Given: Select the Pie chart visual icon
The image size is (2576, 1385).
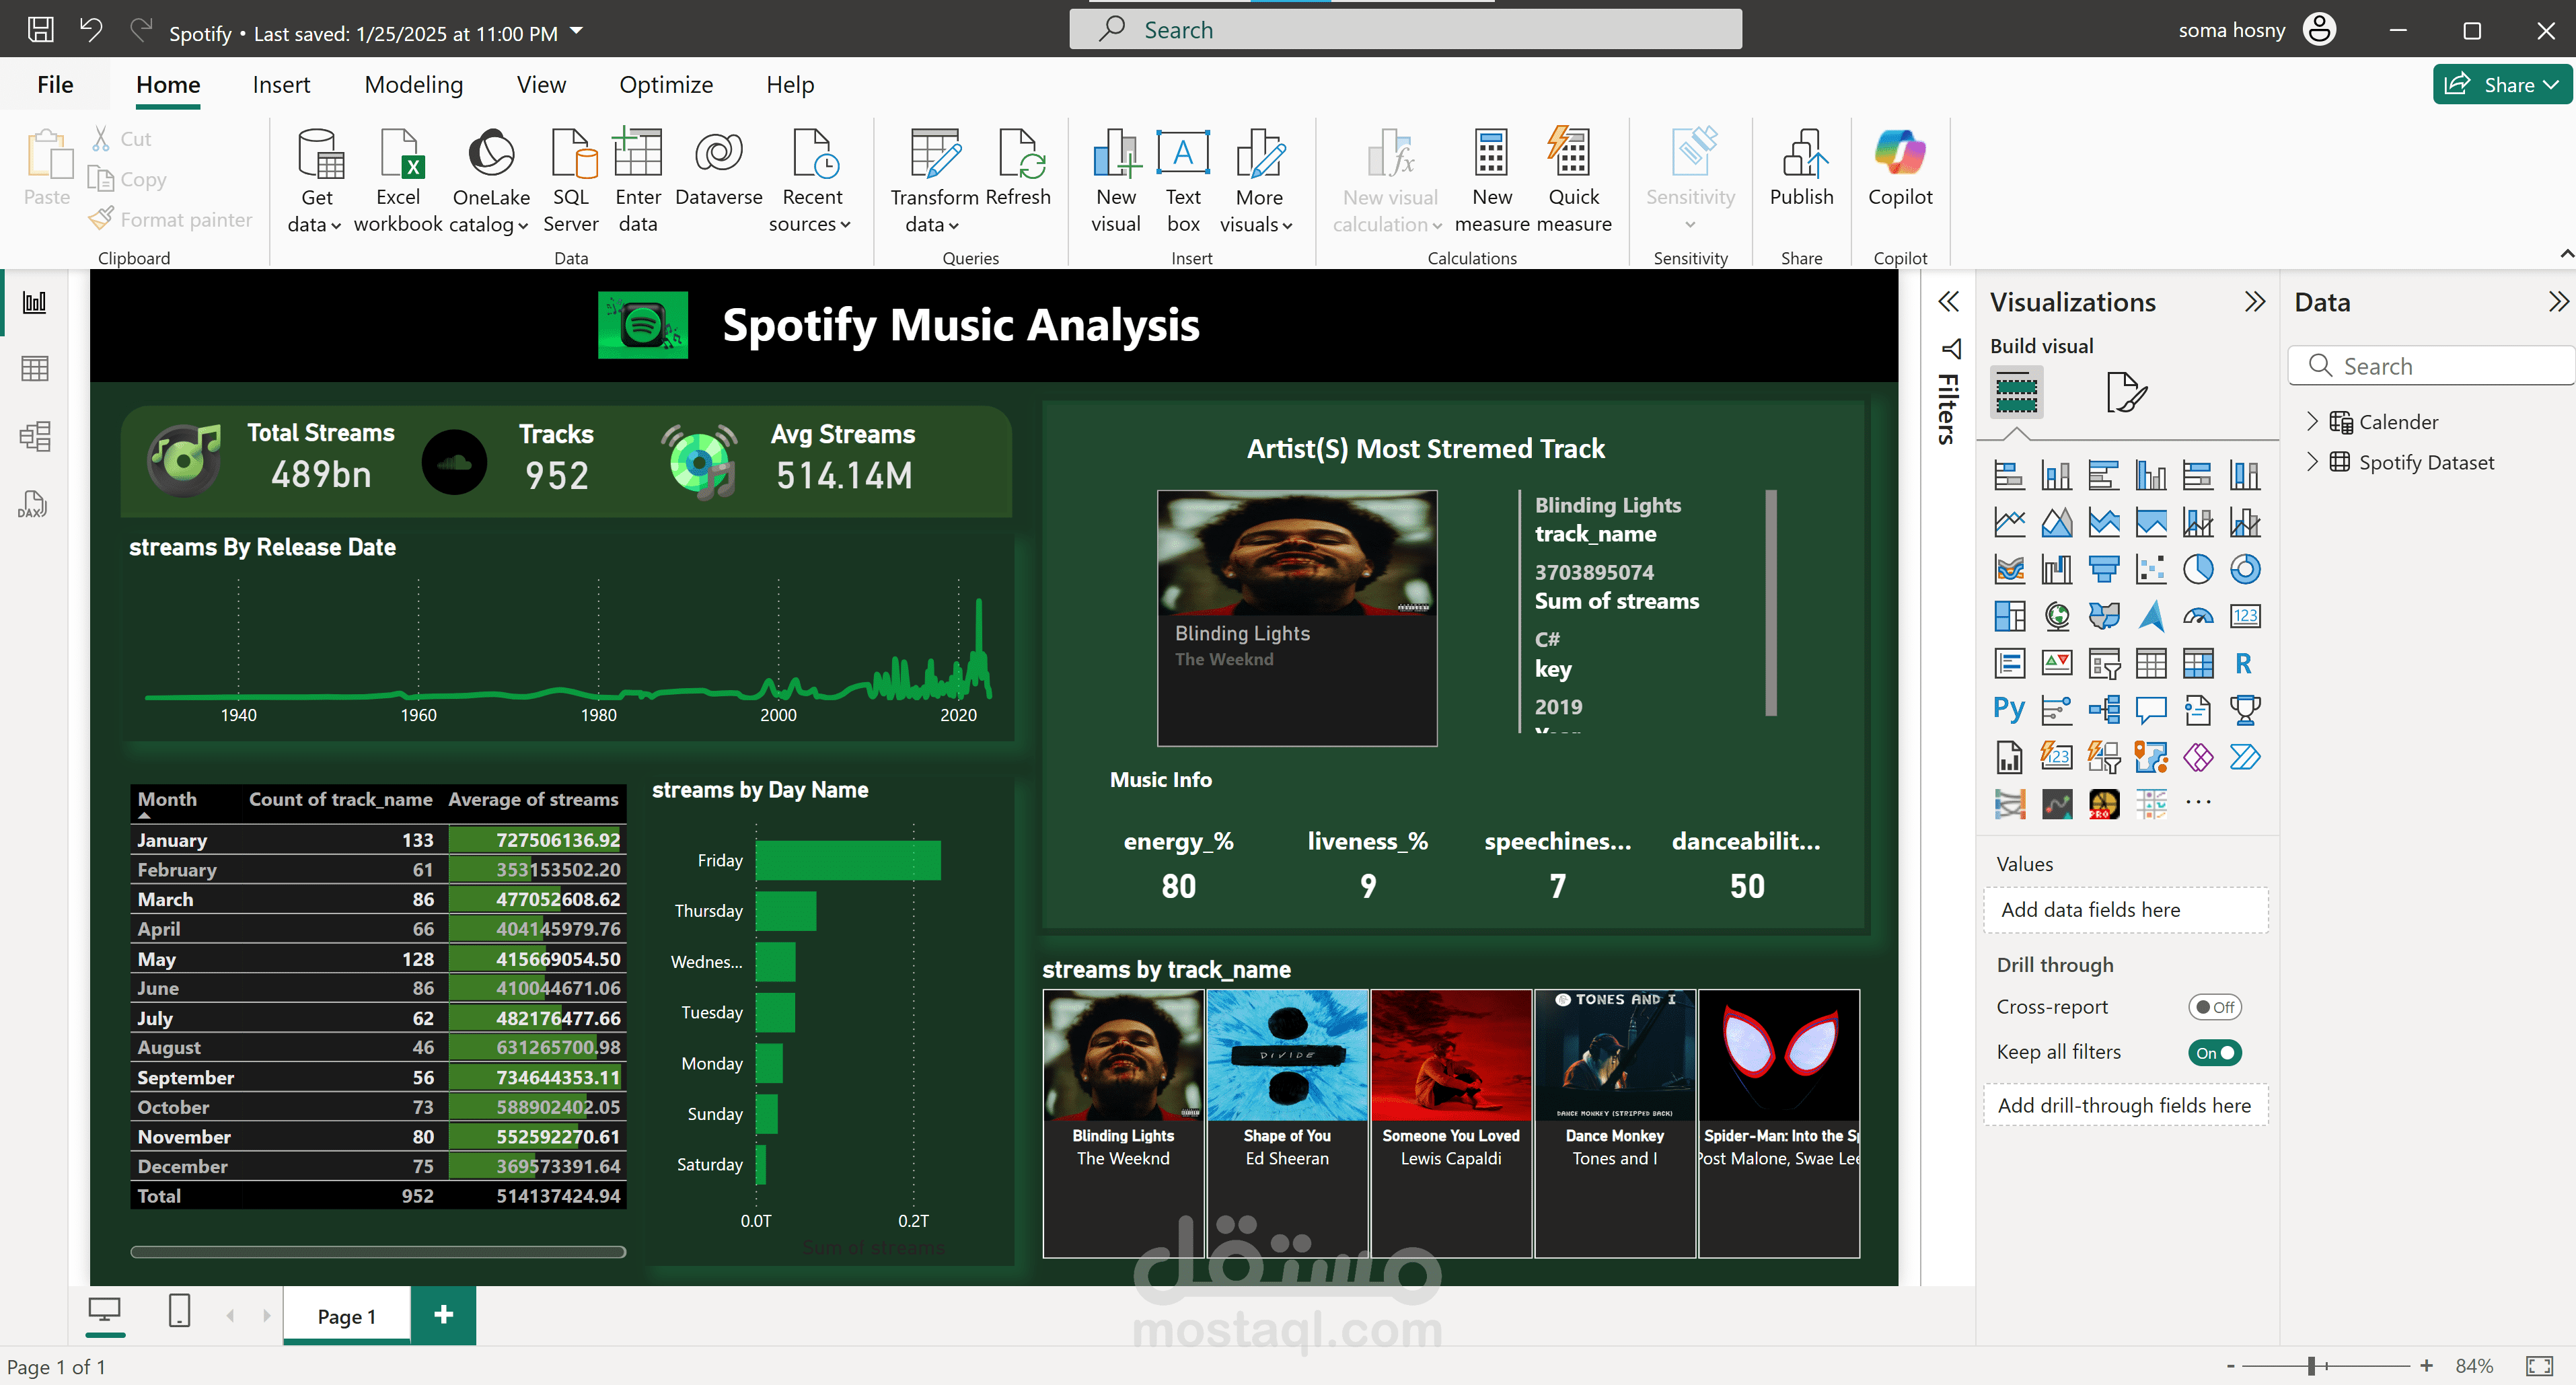Looking at the screenshot, I should coord(2197,569).
